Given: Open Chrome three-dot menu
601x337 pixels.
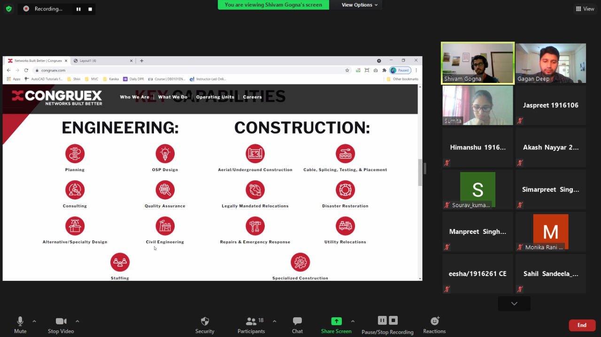Looking at the screenshot, I should pyautogui.click(x=416, y=70).
